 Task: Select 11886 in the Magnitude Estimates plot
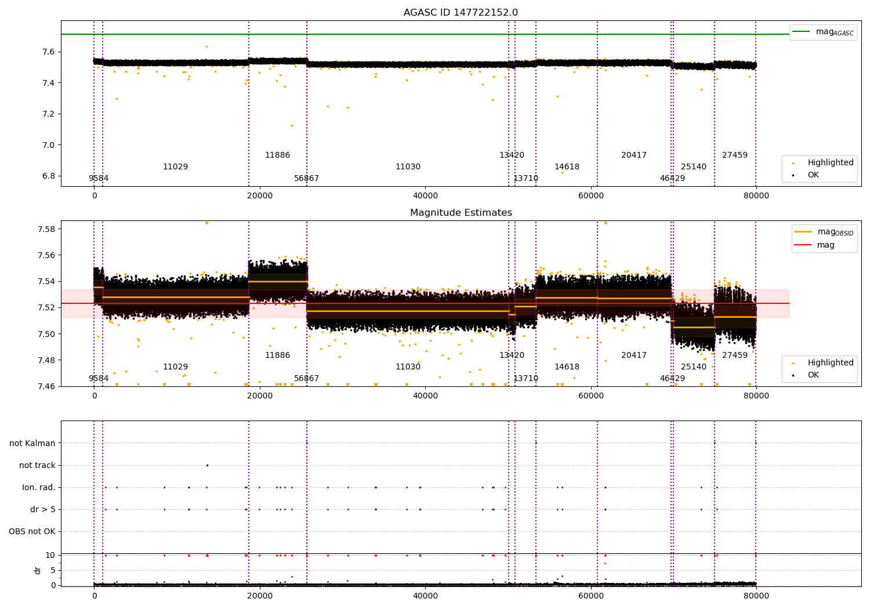click(x=277, y=356)
